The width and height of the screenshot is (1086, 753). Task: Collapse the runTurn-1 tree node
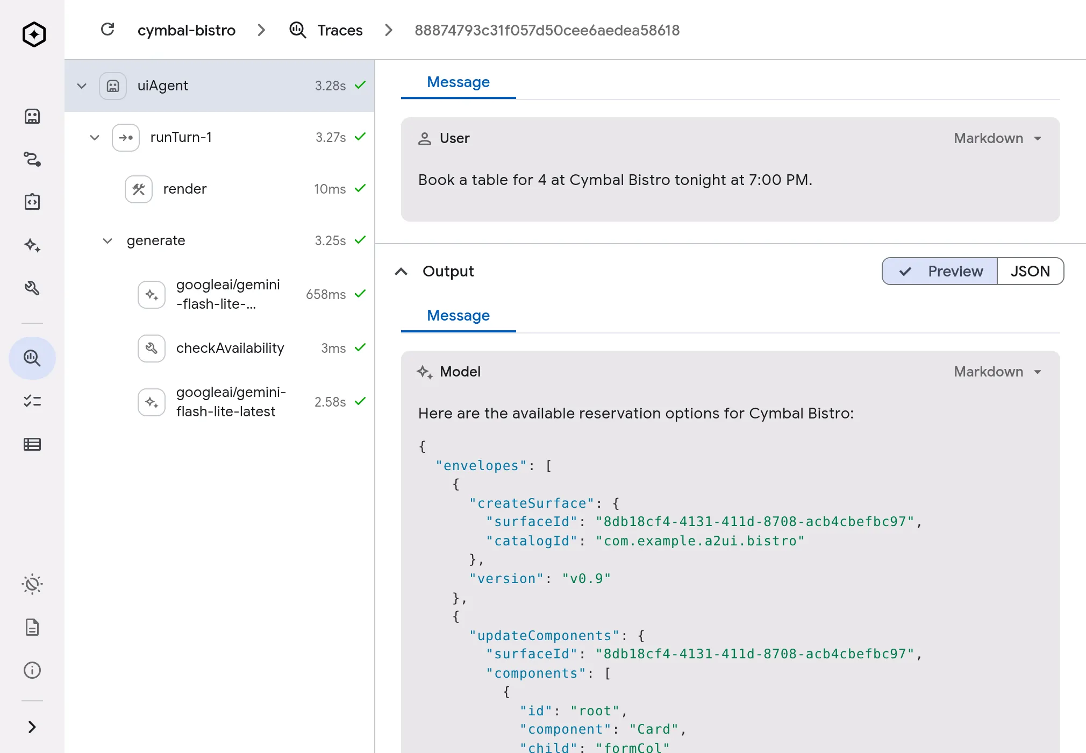click(x=95, y=138)
